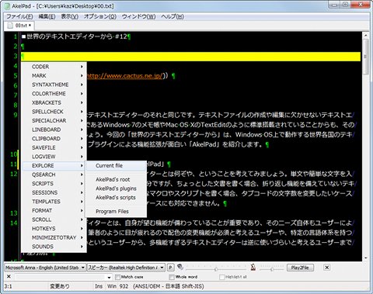Click the 変更あり status bar entry
Viewport: 373px width, 294px height.
(x=60, y=286)
